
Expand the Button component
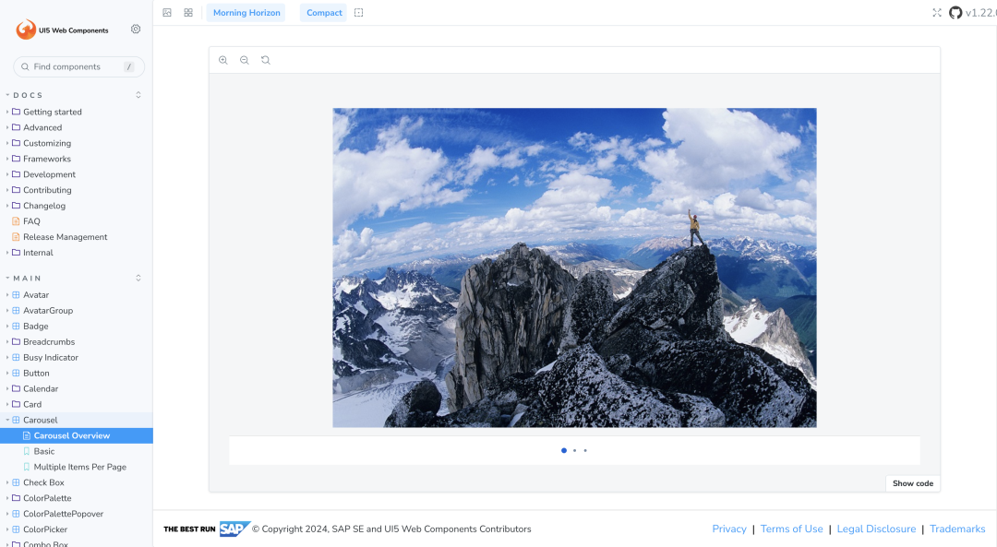pyautogui.click(x=36, y=373)
